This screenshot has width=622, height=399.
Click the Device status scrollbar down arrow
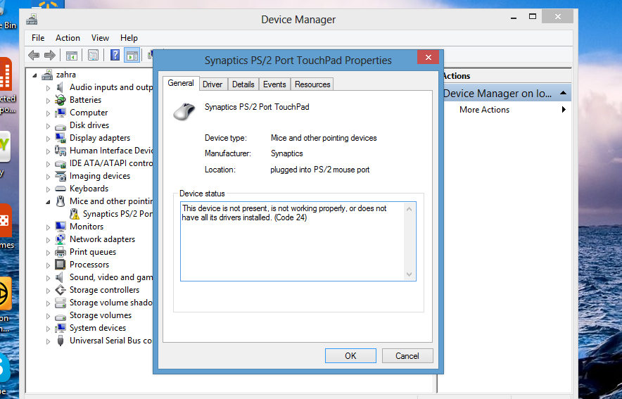(409, 274)
